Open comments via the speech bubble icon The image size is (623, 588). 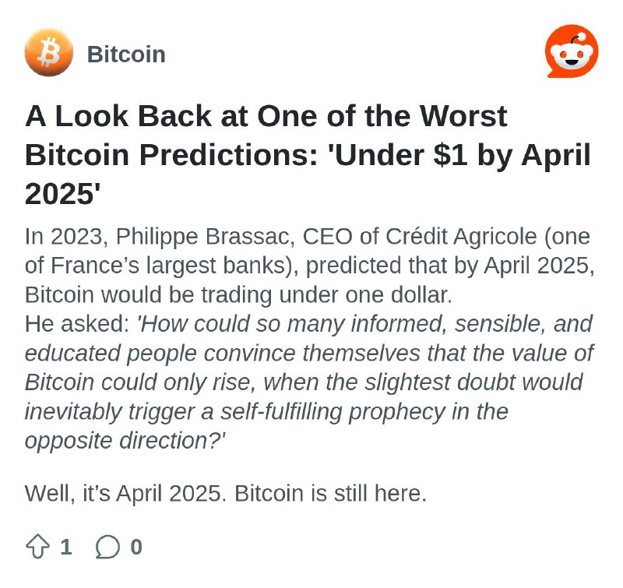[x=107, y=547]
